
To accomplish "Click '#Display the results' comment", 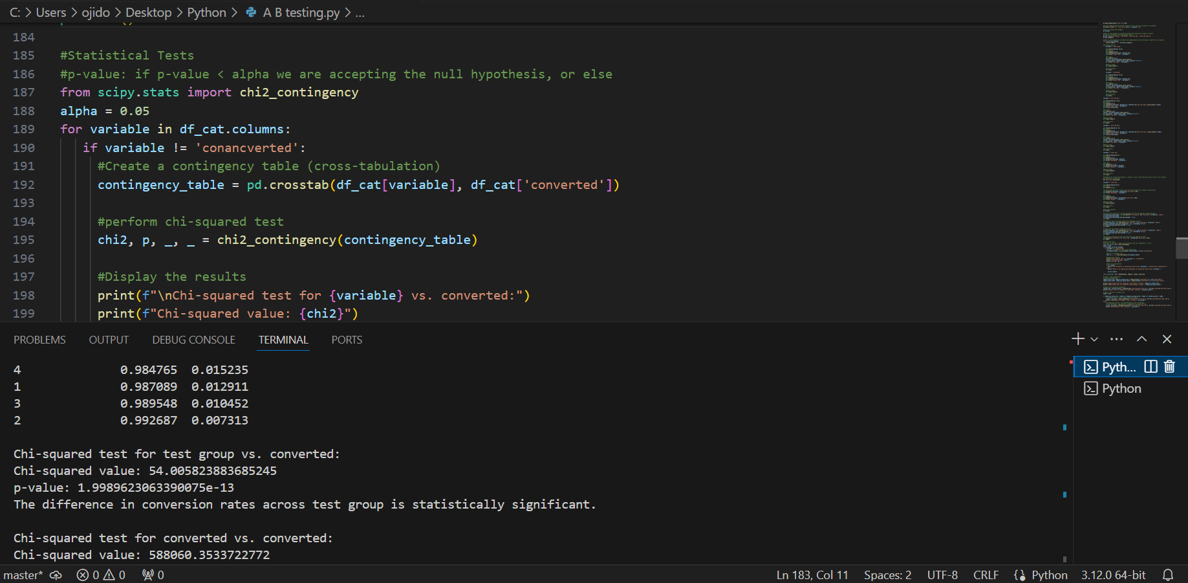I will pyautogui.click(x=172, y=276).
